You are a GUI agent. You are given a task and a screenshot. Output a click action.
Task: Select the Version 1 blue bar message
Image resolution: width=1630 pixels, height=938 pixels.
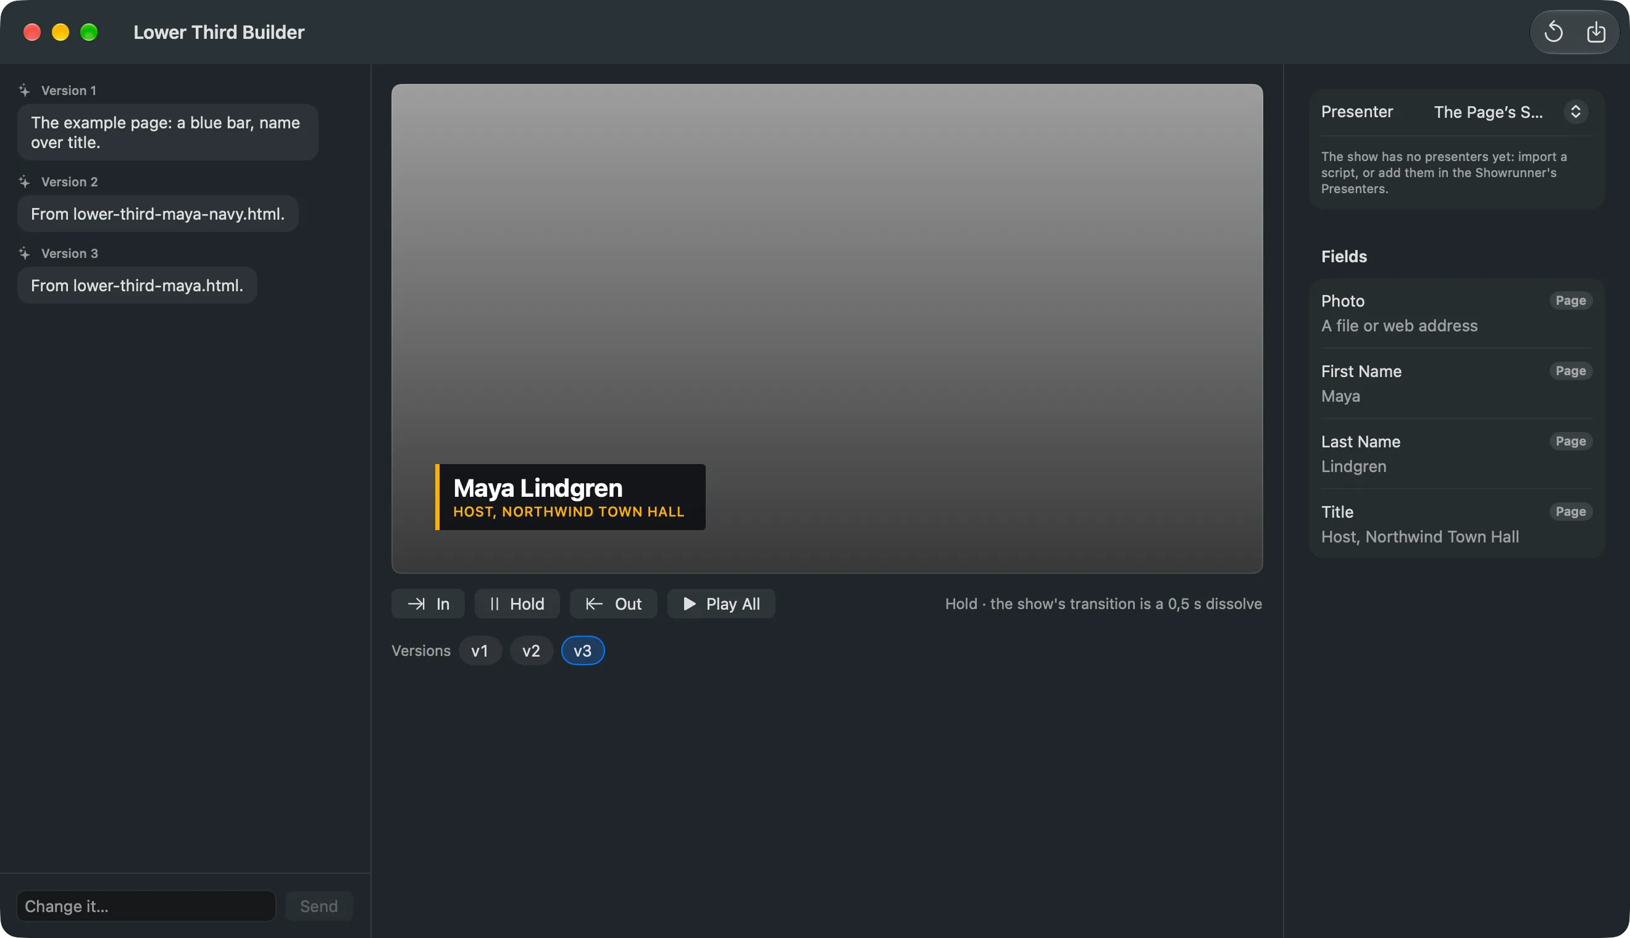167,132
